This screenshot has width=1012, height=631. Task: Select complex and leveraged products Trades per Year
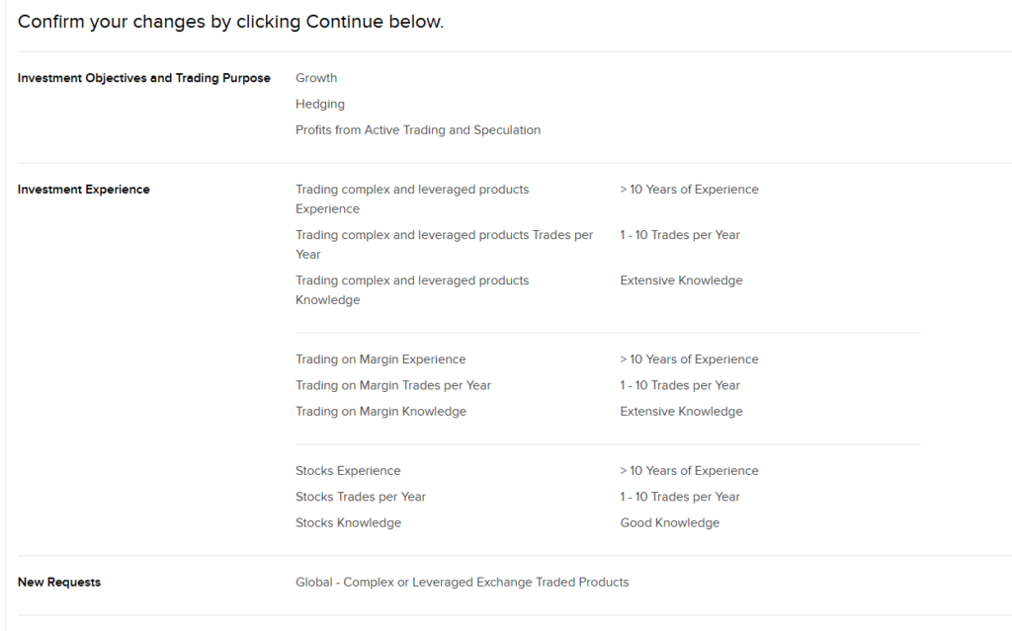click(x=444, y=244)
